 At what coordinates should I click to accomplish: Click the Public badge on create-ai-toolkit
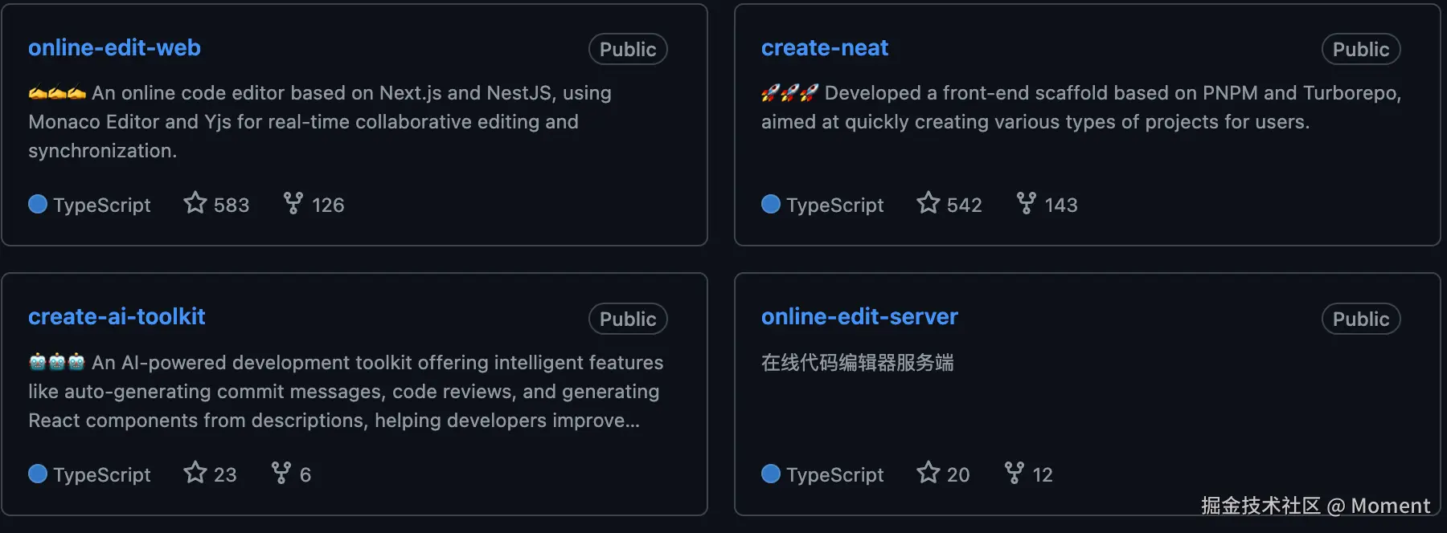tap(628, 319)
